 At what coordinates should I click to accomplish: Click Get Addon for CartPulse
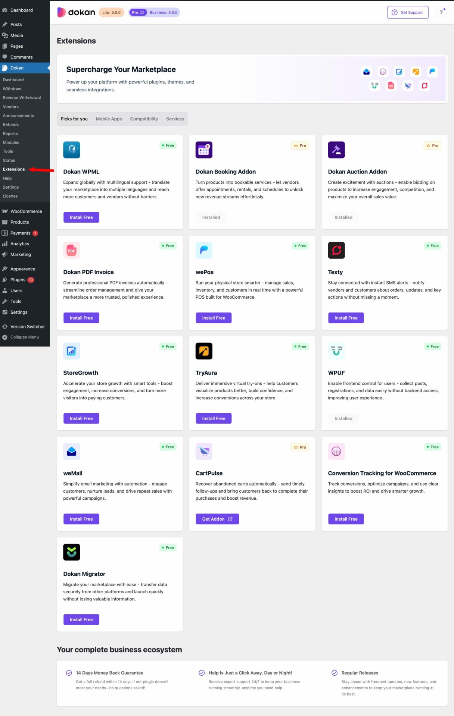coord(217,519)
